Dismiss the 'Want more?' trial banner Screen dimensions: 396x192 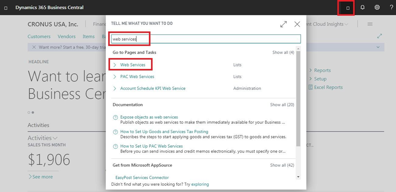tap(34, 47)
